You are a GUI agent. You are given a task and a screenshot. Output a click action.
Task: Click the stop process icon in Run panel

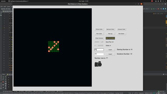point(3,82)
